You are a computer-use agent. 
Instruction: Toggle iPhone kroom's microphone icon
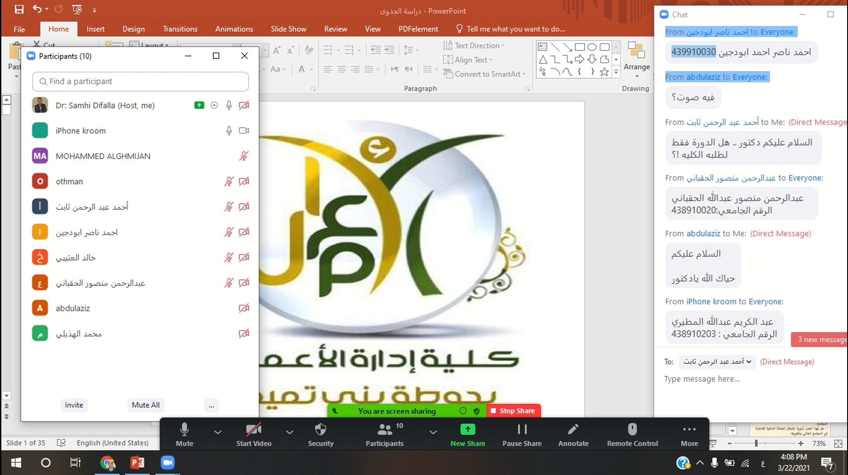tap(229, 131)
